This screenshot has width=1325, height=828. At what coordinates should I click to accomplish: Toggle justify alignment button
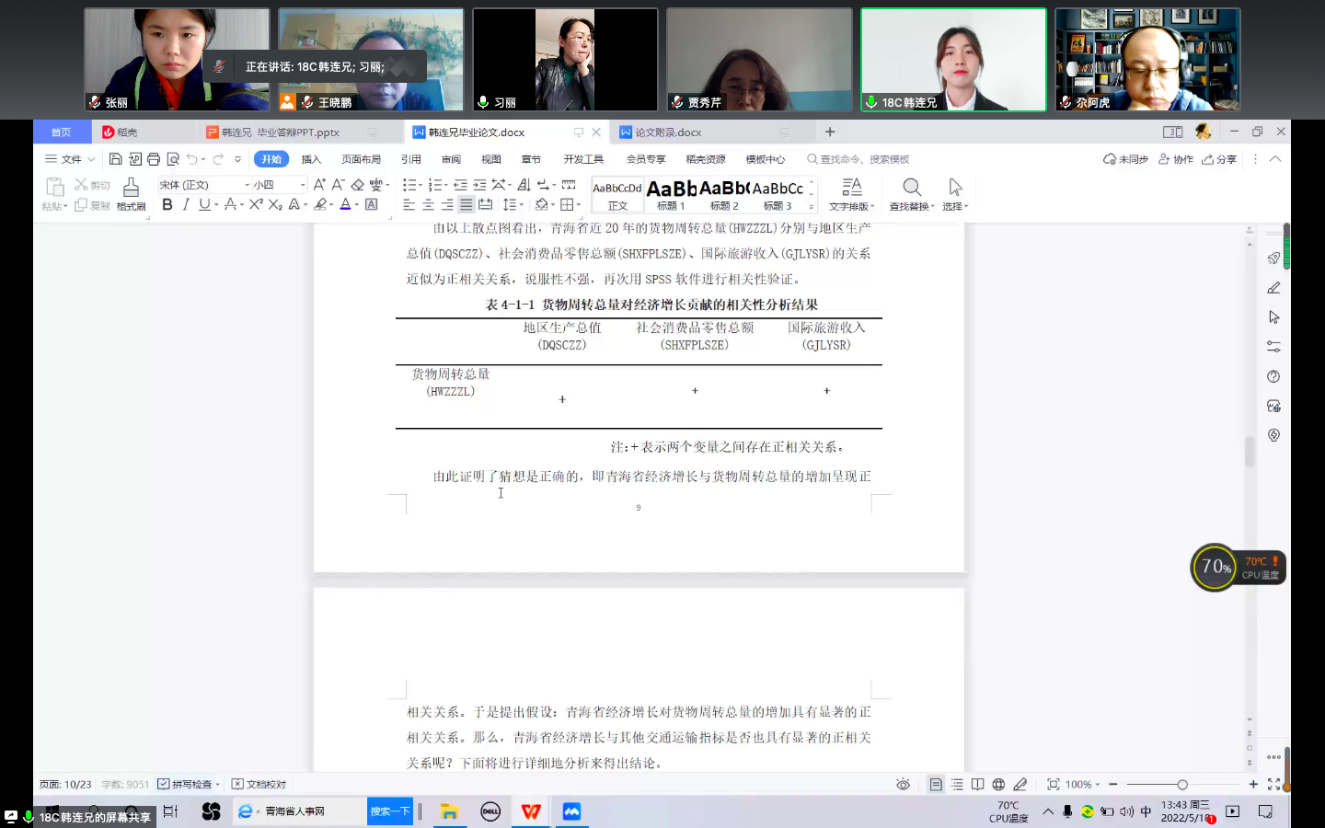467,204
